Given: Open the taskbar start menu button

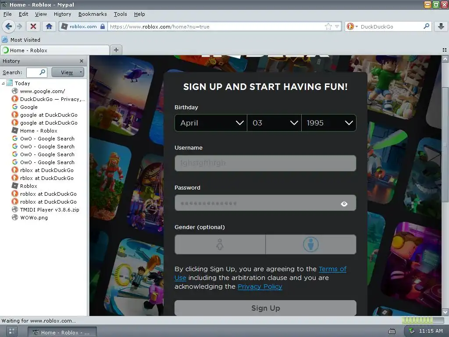Looking at the screenshot, I should (12, 332).
